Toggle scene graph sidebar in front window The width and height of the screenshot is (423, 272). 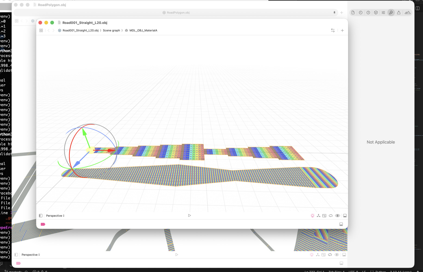point(40,216)
